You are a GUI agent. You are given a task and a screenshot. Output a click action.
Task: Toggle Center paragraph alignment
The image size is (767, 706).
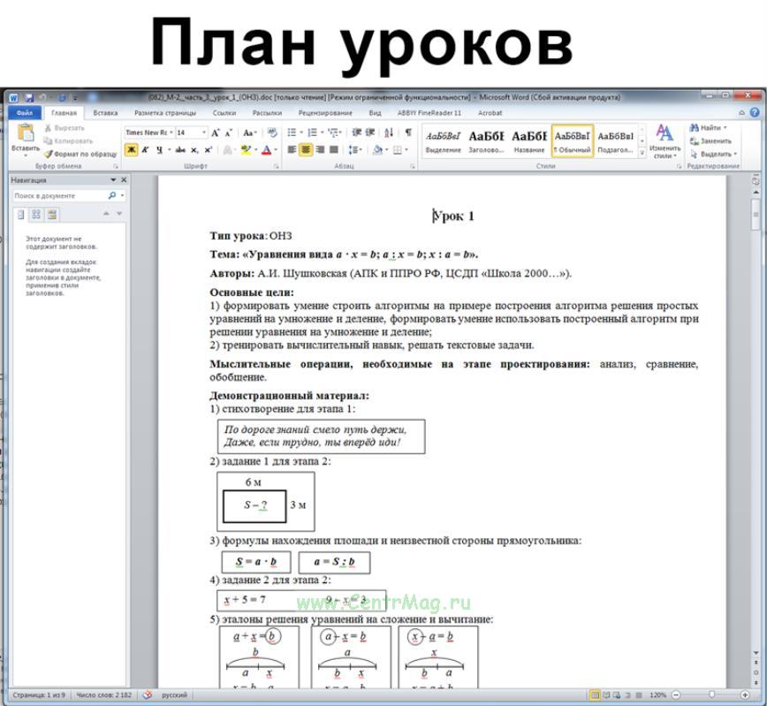(x=306, y=149)
